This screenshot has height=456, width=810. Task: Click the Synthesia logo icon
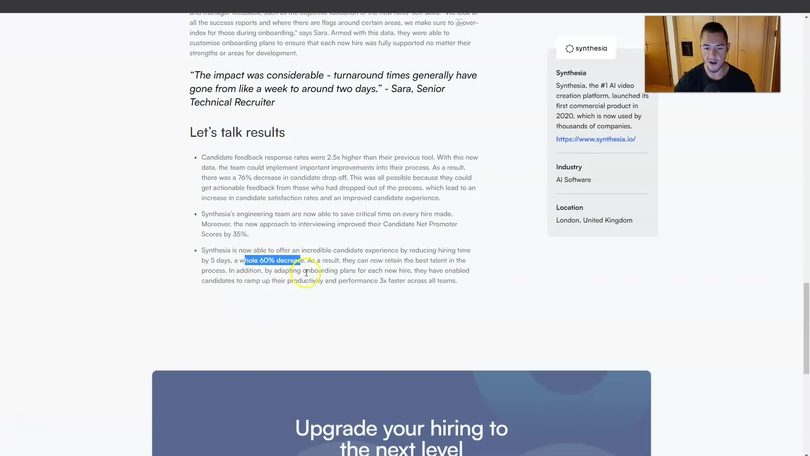[570, 48]
